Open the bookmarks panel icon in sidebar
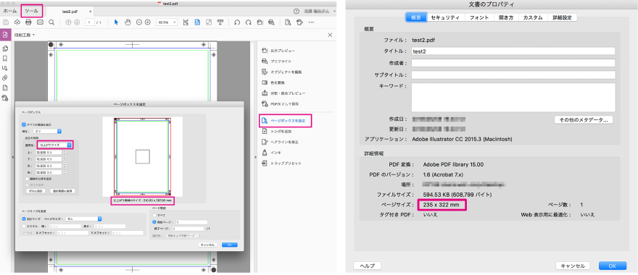This screenshot has width=638, height=275. tap(5, 58)
